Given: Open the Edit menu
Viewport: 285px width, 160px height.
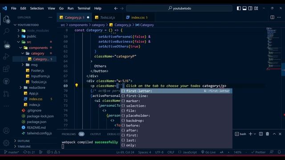Looking at the screenshot, I should 23,8.
